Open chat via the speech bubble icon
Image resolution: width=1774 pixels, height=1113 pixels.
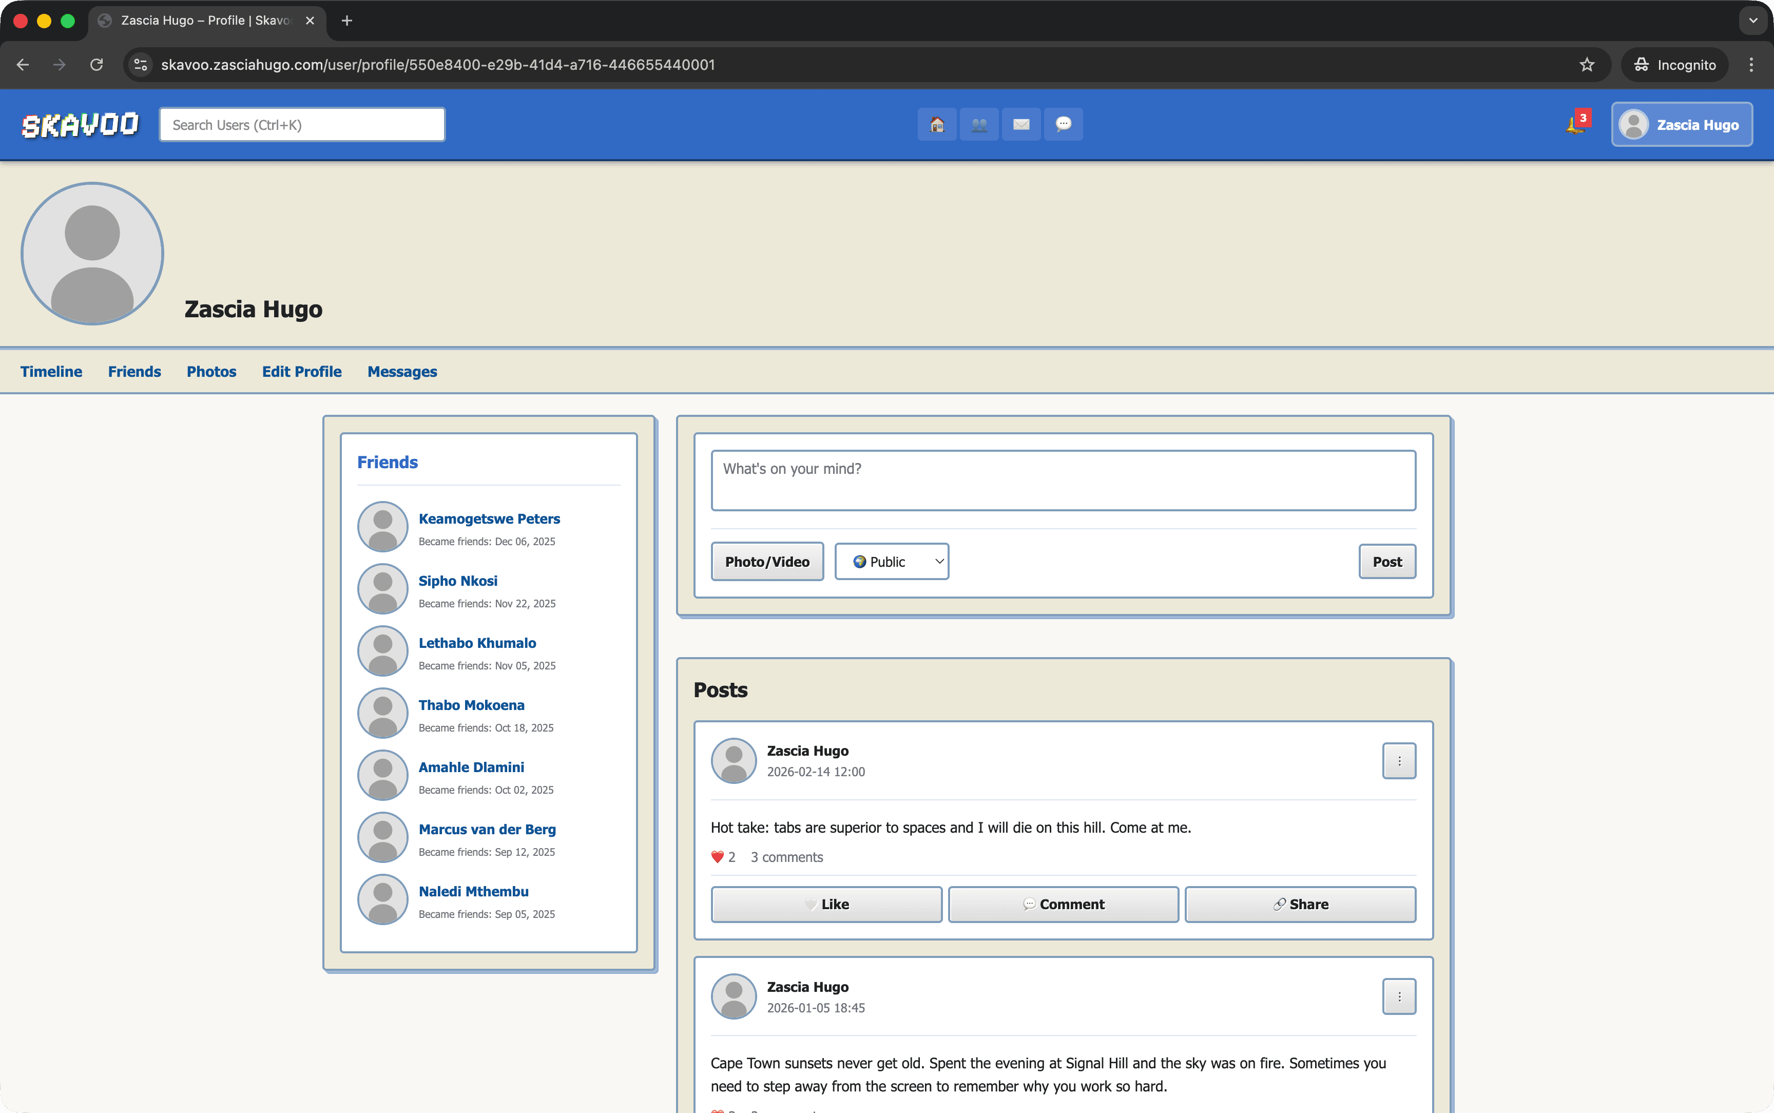(x=1063, y=124)
